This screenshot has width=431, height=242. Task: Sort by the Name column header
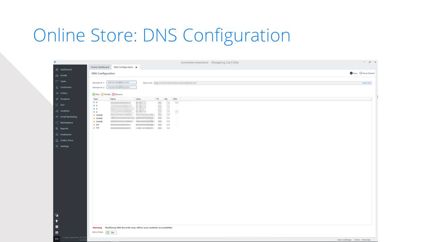click(122, 99)
